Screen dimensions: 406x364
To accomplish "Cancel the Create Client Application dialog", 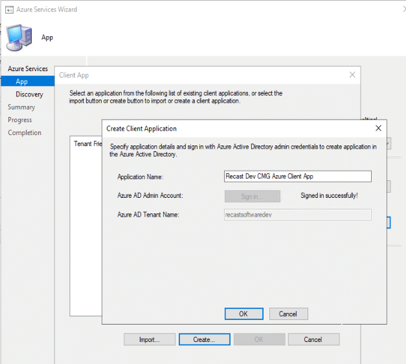I will (288, 314).
